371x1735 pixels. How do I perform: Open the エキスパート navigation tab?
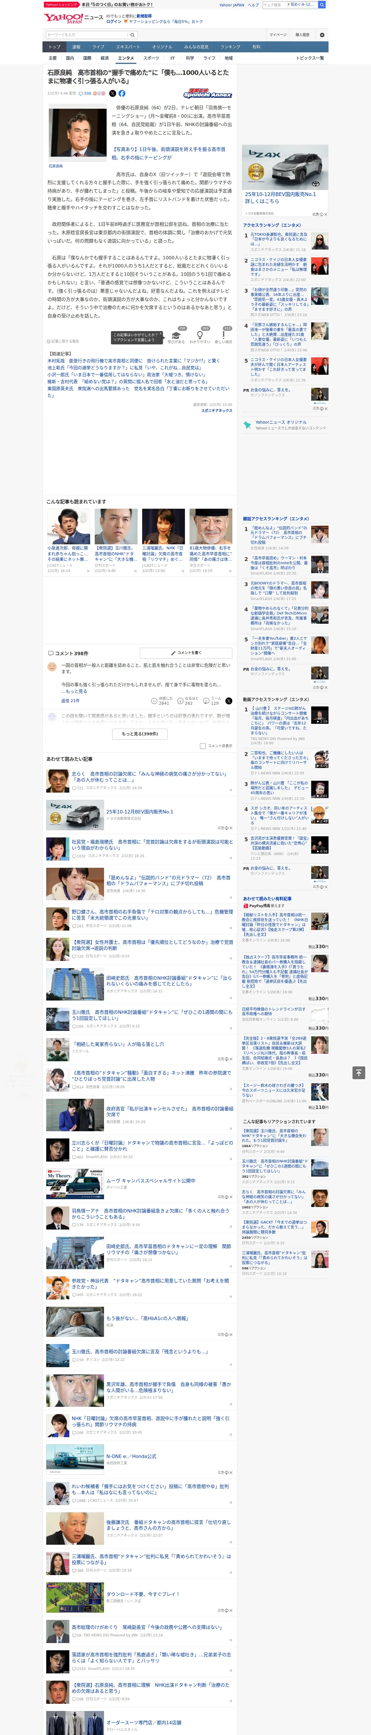click(128, 47)
